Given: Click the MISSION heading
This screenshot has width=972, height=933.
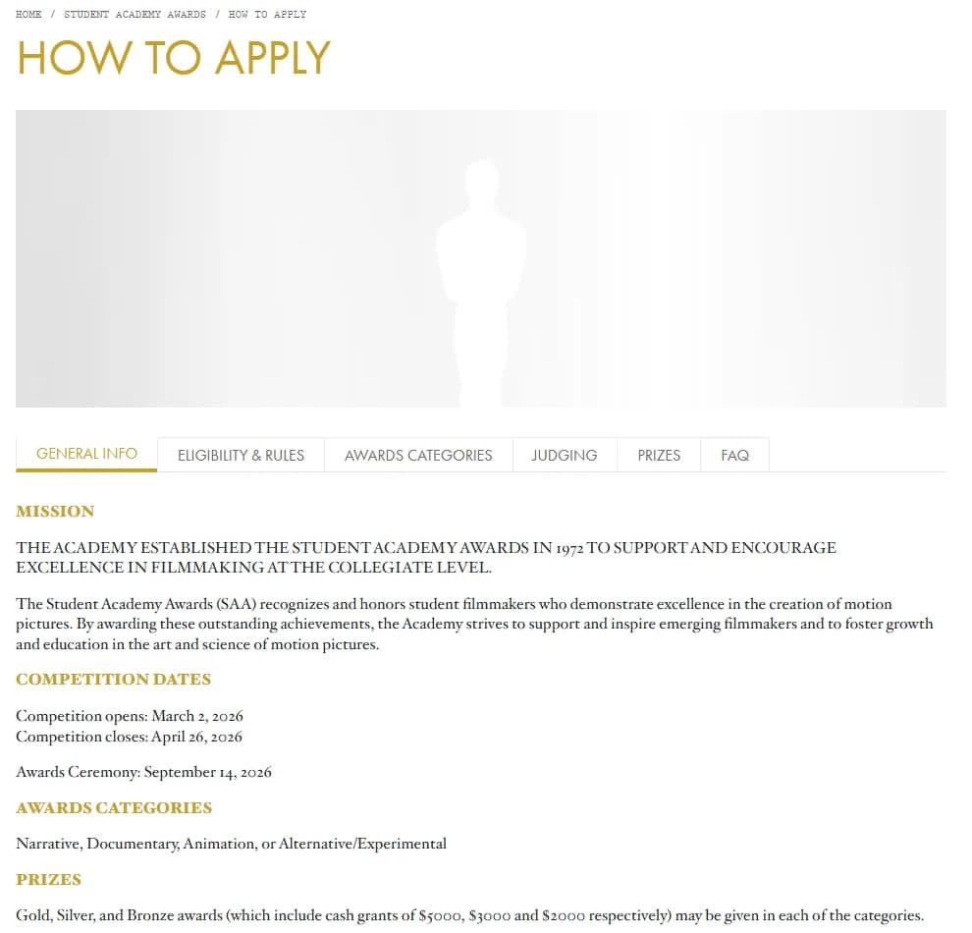Looking at the screenshot, I should 55,512.
